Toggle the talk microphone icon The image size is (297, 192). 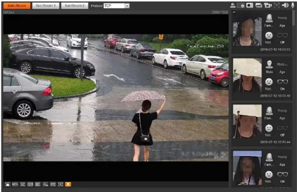(x=293, y=5)
